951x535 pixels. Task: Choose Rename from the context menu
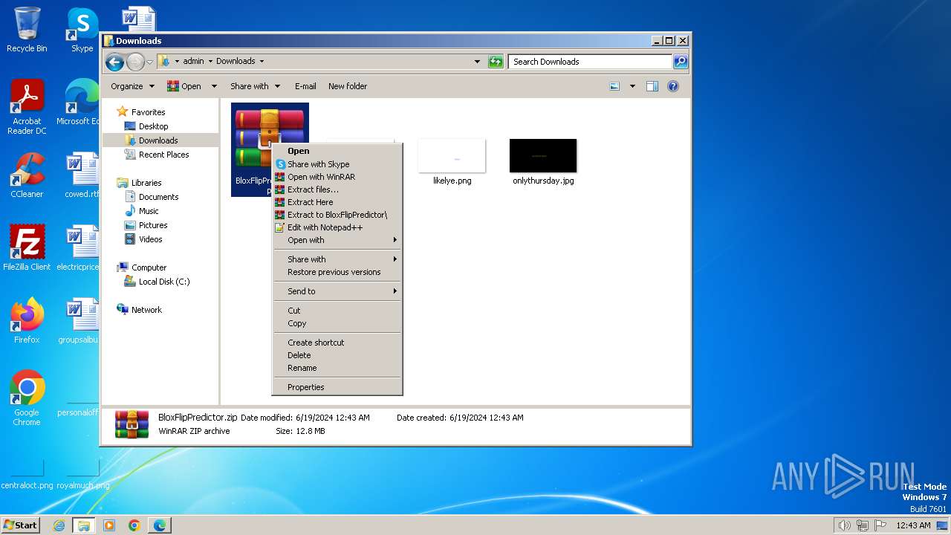(337, 368)
